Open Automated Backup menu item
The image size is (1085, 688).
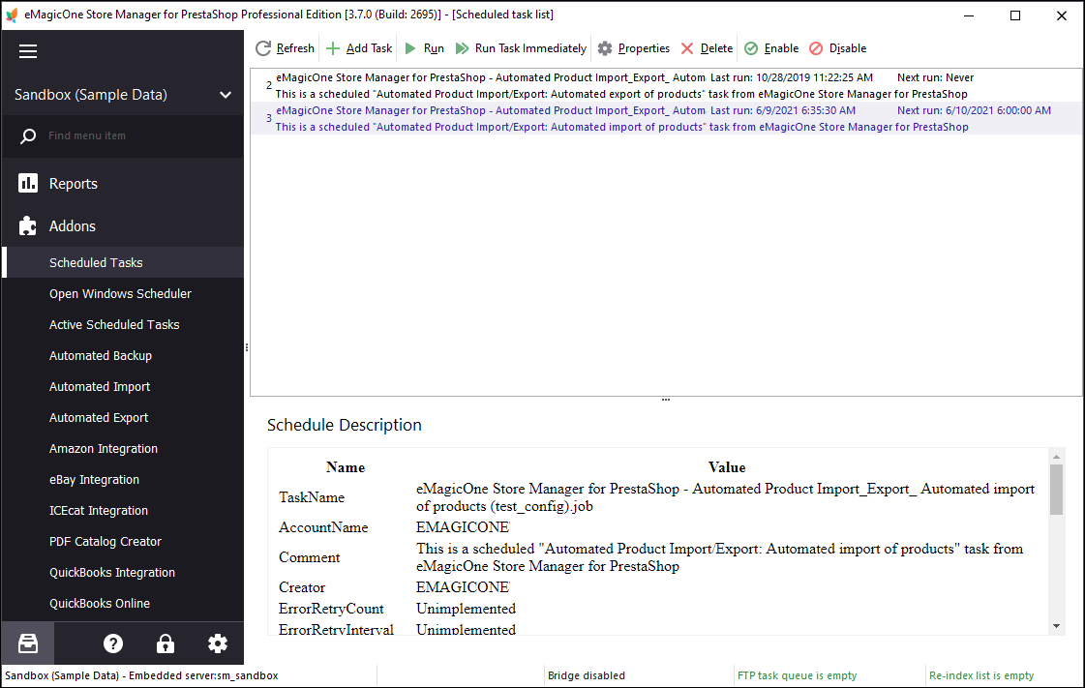(x=123, y=356)
